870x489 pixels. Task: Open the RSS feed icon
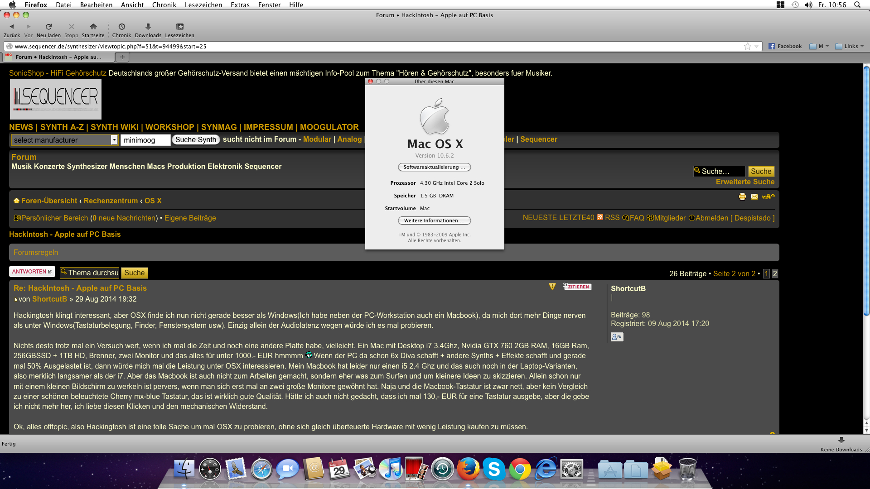click(600, 217)
